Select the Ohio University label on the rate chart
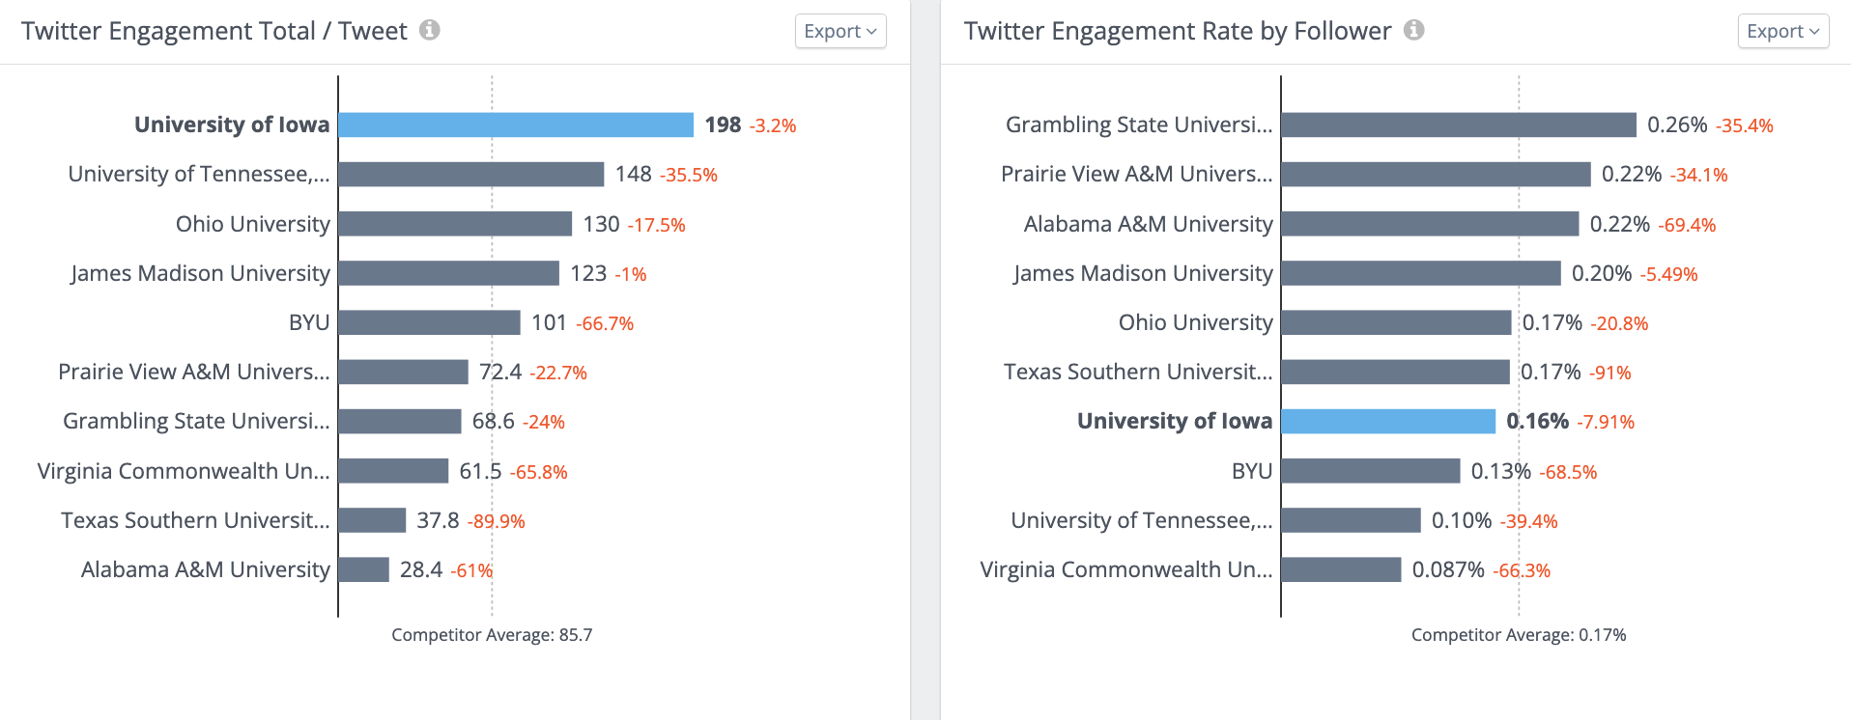1851x720 pixels. 1195,322
